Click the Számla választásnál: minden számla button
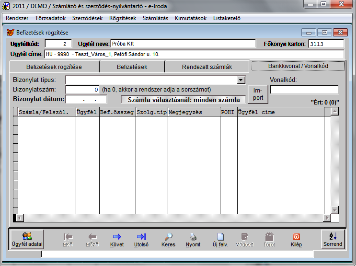 click(x=184, y=100)
